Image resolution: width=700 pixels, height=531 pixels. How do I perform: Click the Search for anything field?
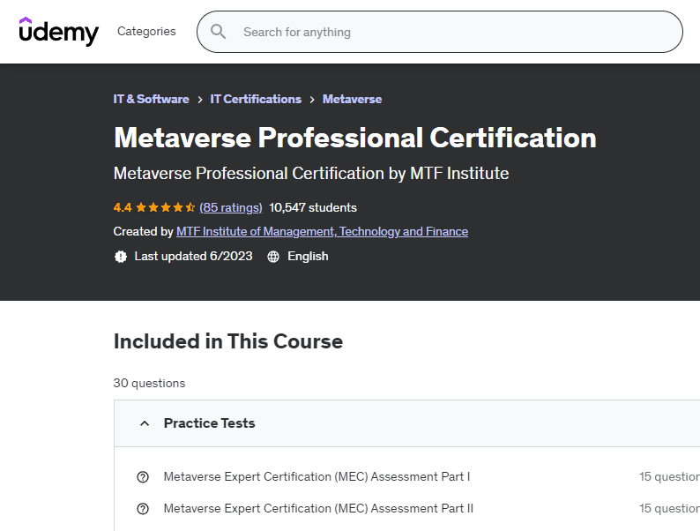coord(441,32)
